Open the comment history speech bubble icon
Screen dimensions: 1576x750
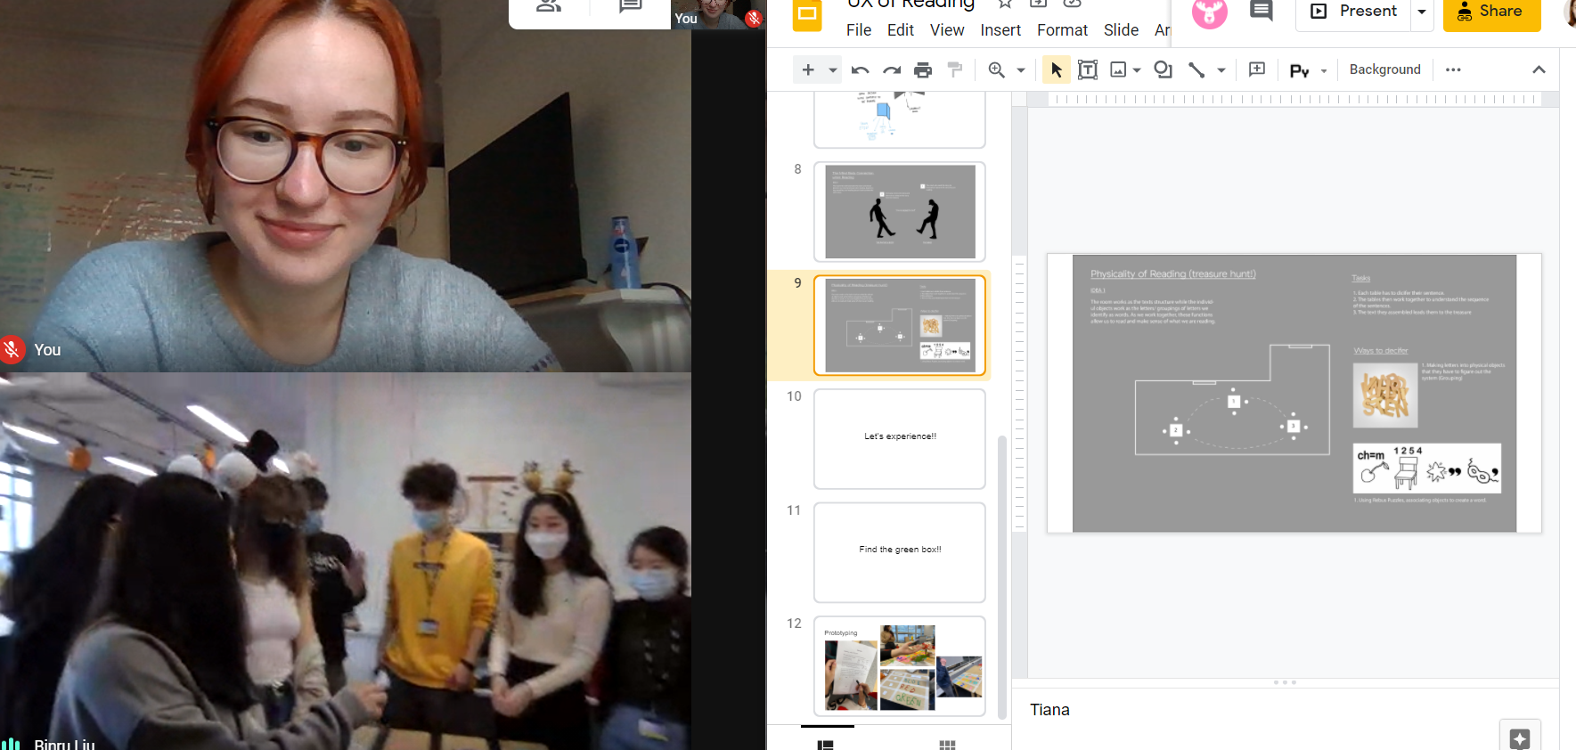coord(1261,12)
